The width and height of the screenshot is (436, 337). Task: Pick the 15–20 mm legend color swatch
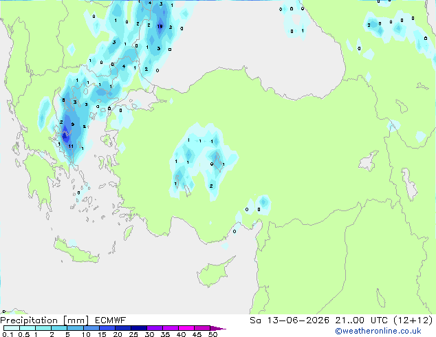[x=107, y=328]
